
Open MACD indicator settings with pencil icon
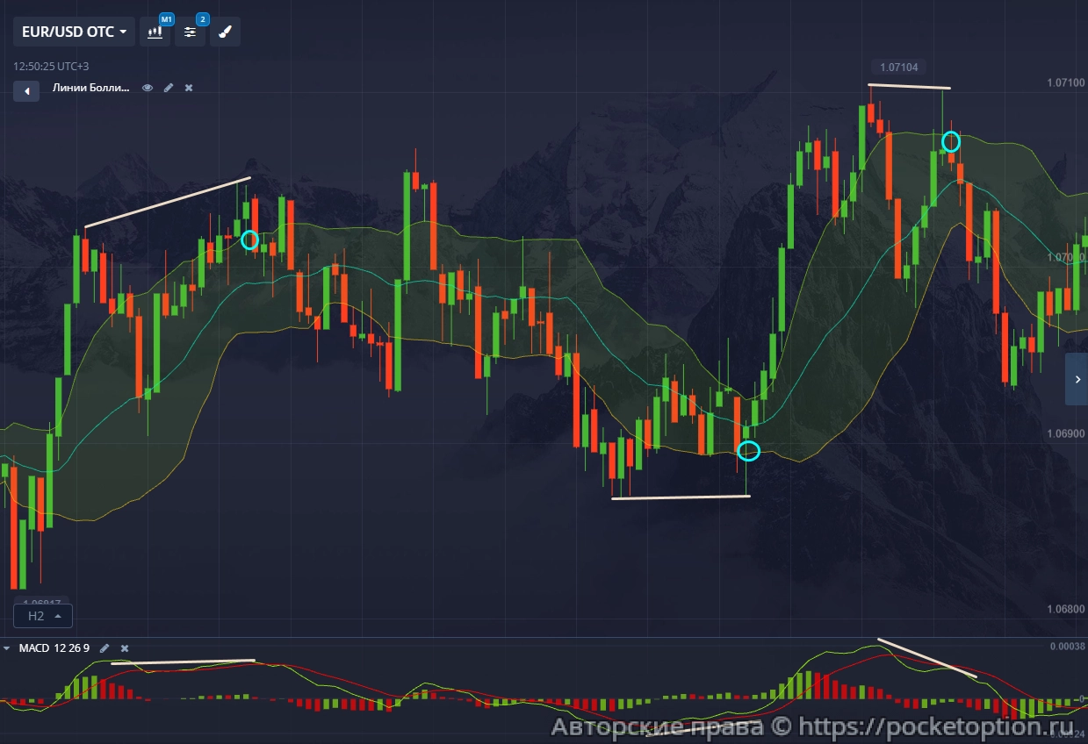(x=104, y=647)
